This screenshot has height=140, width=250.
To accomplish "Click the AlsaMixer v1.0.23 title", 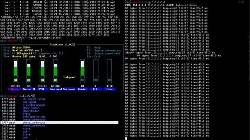I will pyautogui.click(x=62, y=45).
